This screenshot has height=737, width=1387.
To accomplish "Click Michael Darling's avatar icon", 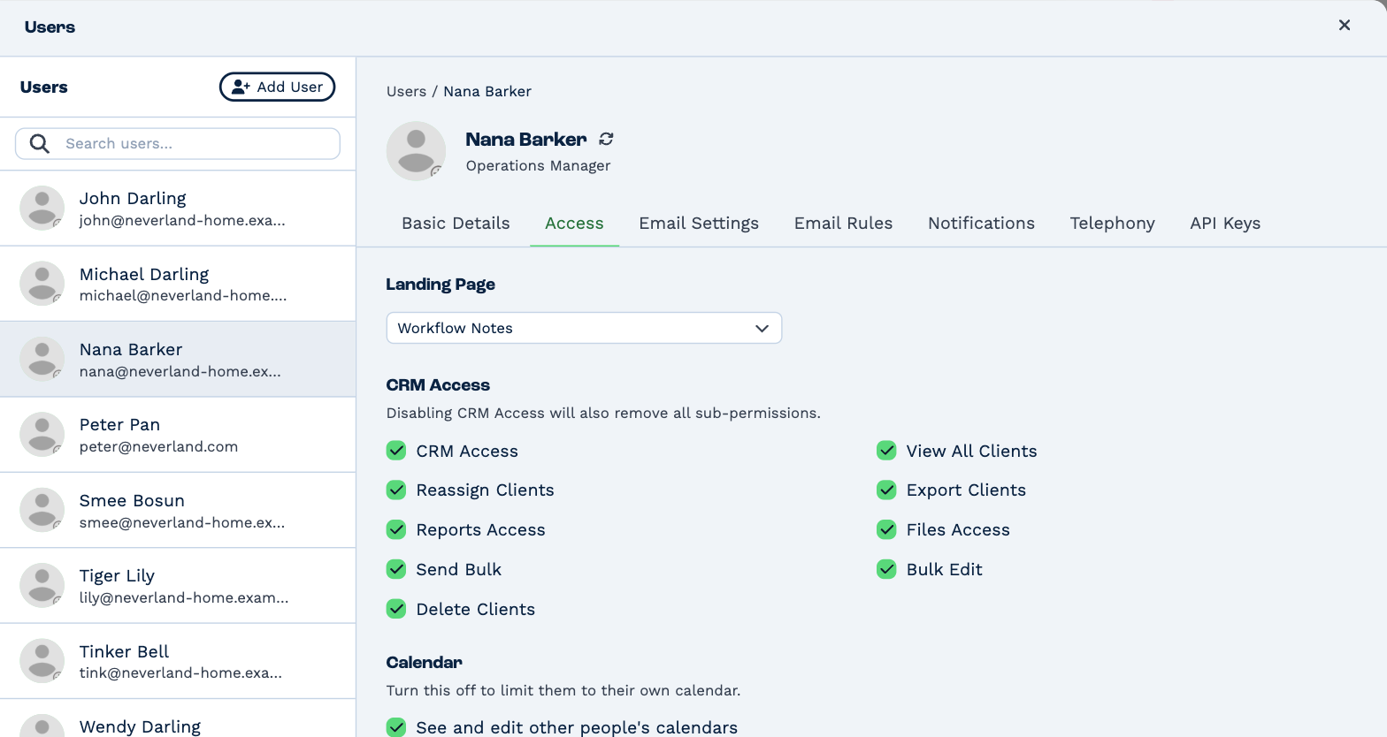I will pos(42,283).
